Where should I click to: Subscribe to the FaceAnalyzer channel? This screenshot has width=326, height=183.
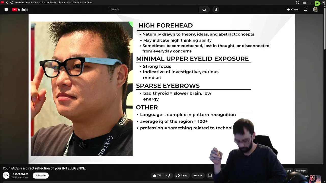[40, 175]
